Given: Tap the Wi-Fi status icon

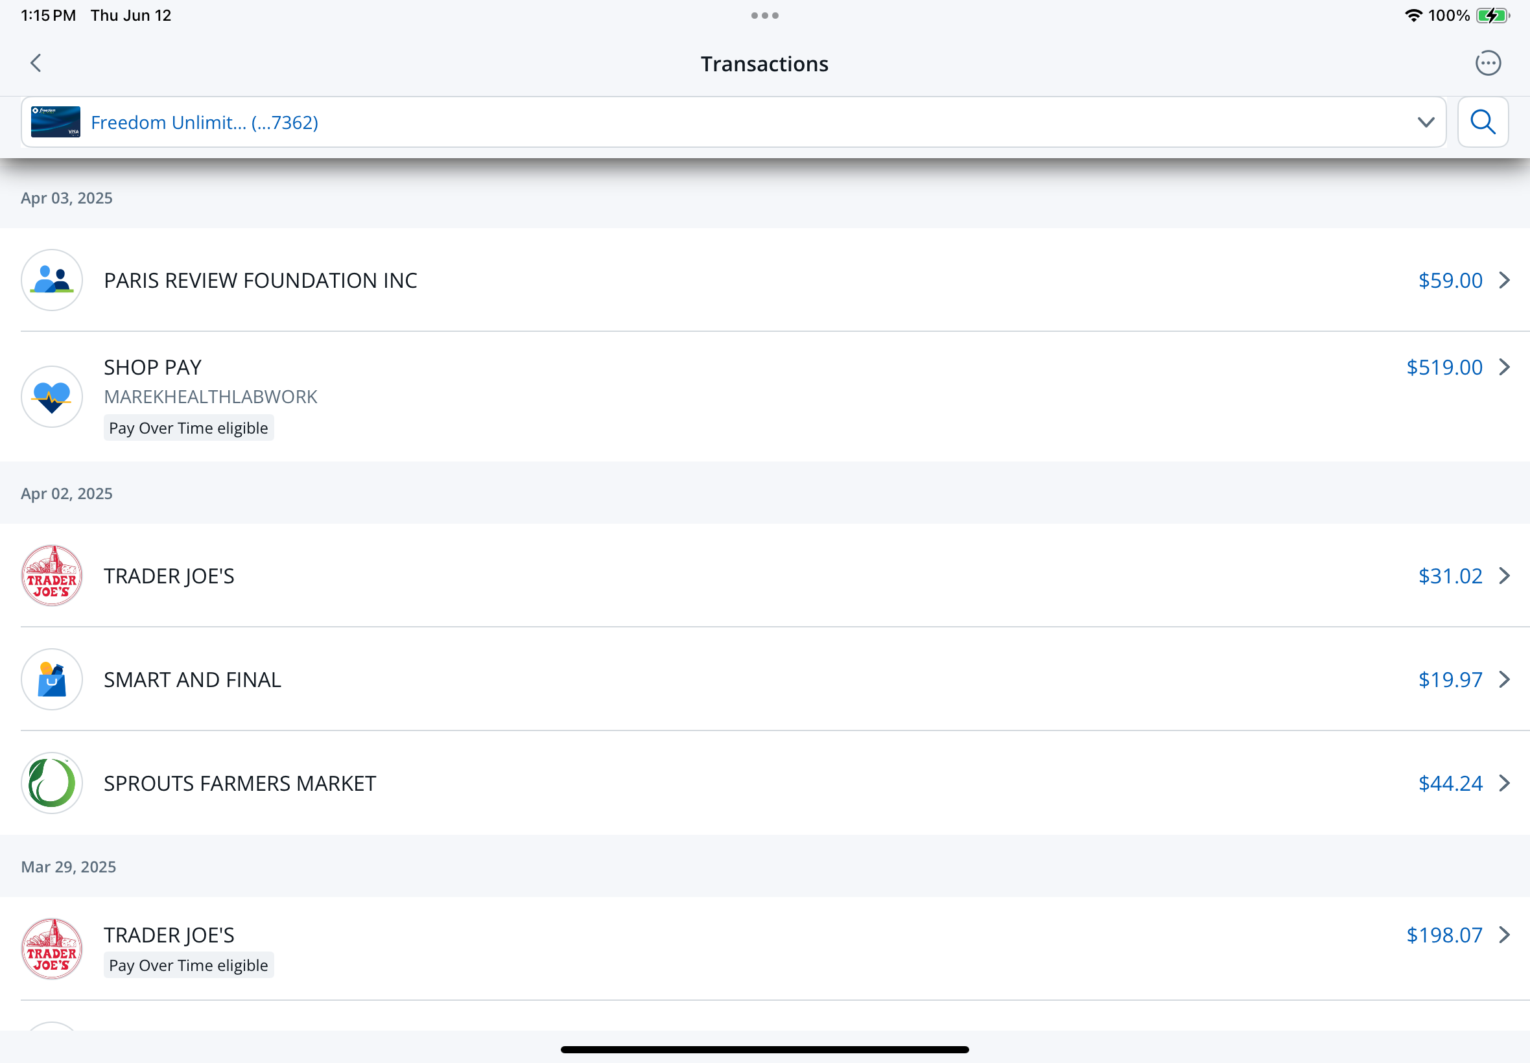Looking at the screenshot, I should [x=1413, y=15].
